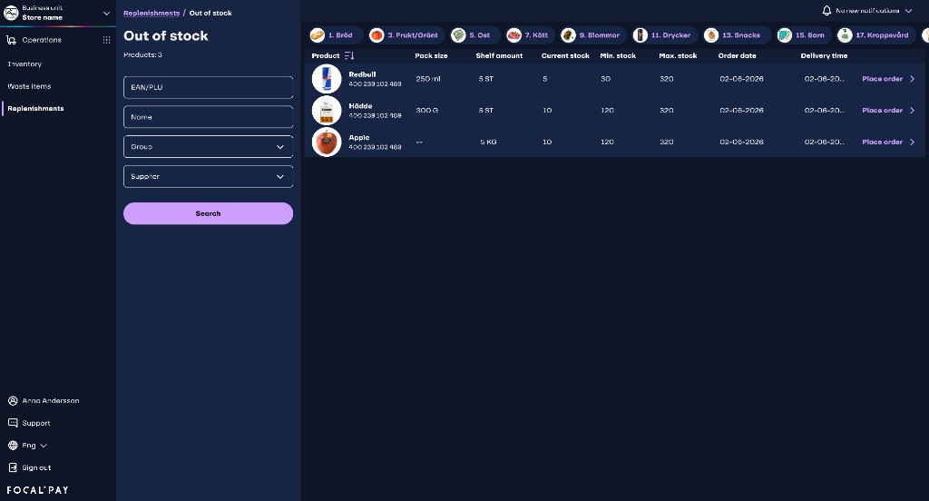Screen dimensions: 929x501
Task: Place order for Apple
Action: point(882,142)
